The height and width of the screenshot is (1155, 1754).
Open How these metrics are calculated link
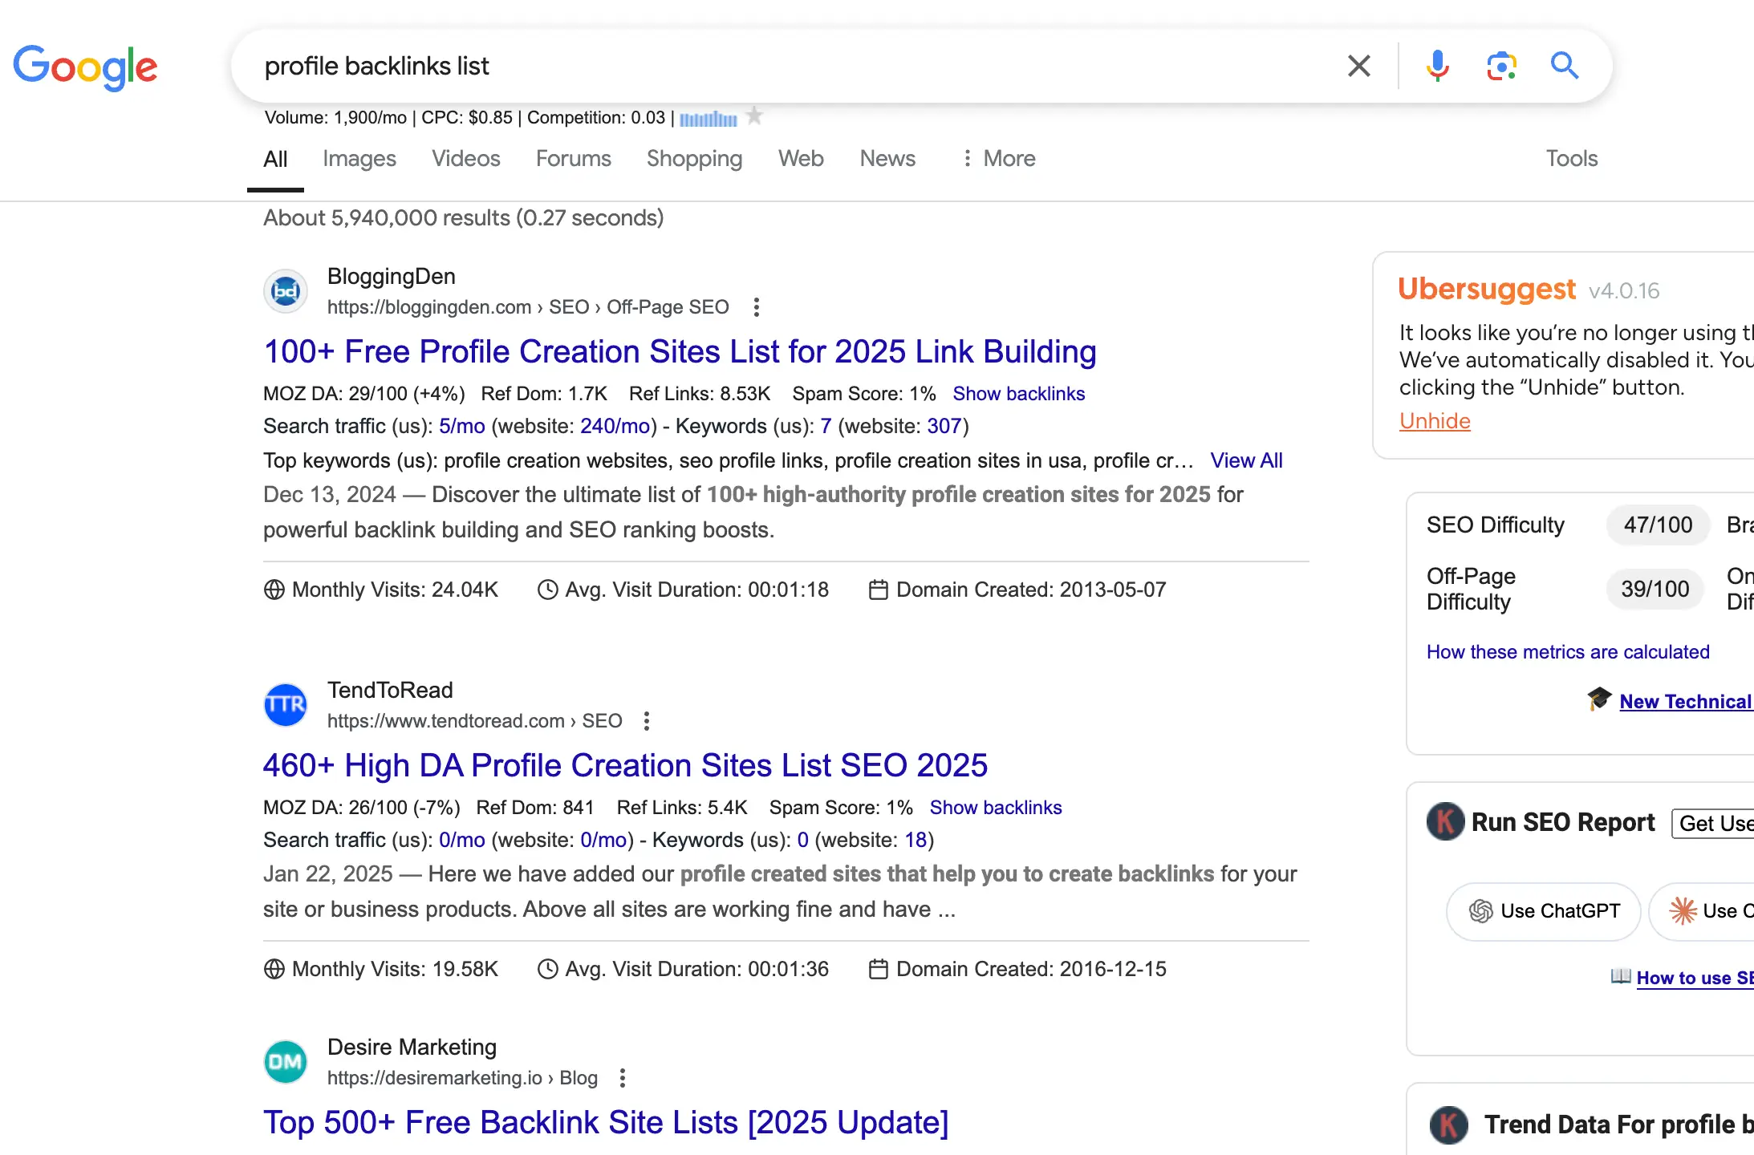tap(1568, 652)
